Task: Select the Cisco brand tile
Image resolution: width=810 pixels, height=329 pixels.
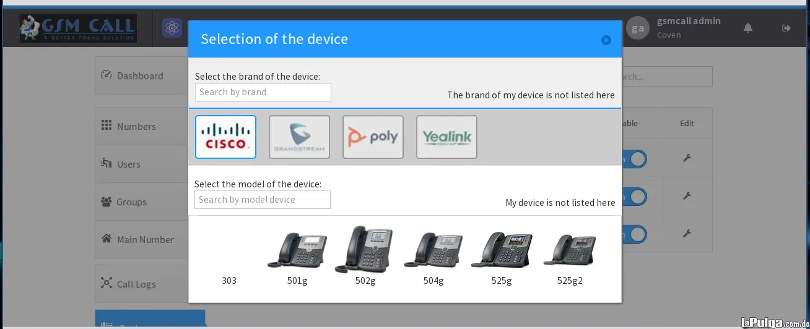Action: pyautogui.click(x=225, y=137)
